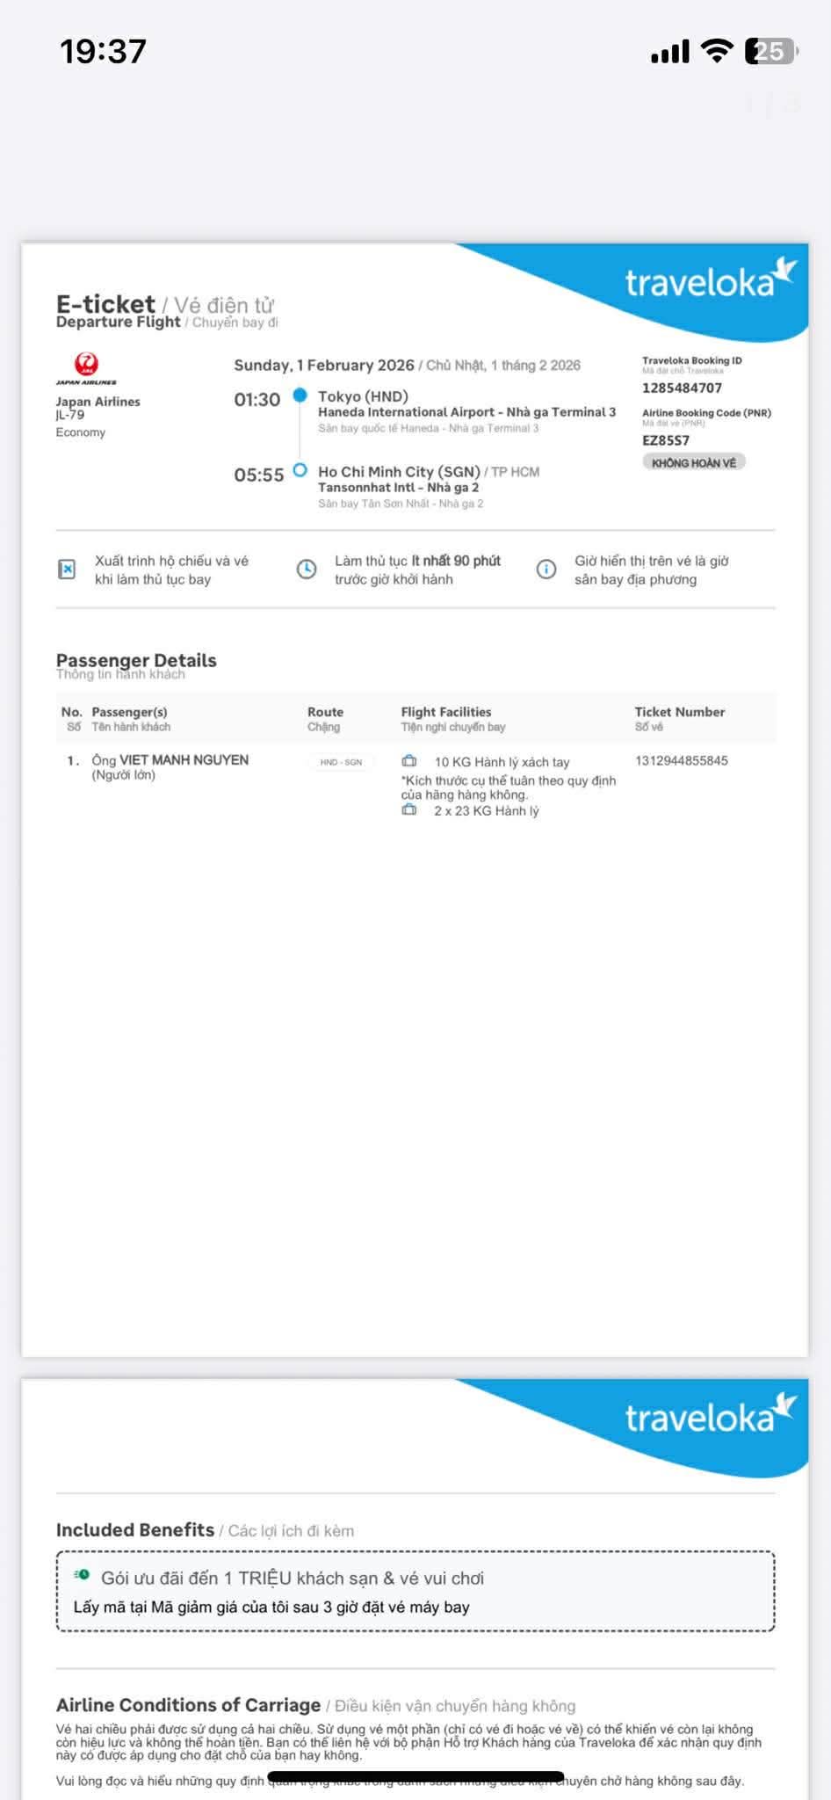
Task: Tap the status bar clock showing 19:37
Action: click(x=103, y=52)
